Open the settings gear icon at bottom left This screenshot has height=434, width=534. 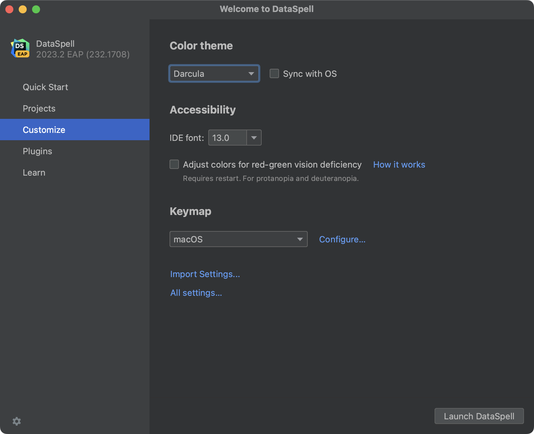pos(16,421)
